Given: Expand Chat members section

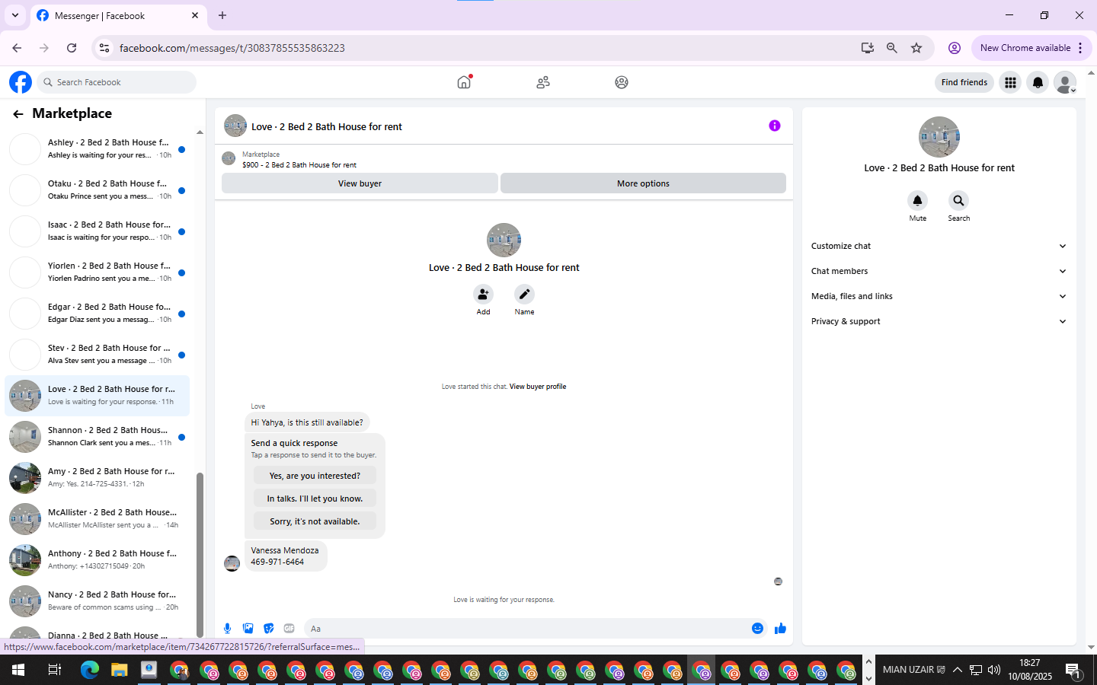Looking at the screenshot, I should (x=939, y=271).
